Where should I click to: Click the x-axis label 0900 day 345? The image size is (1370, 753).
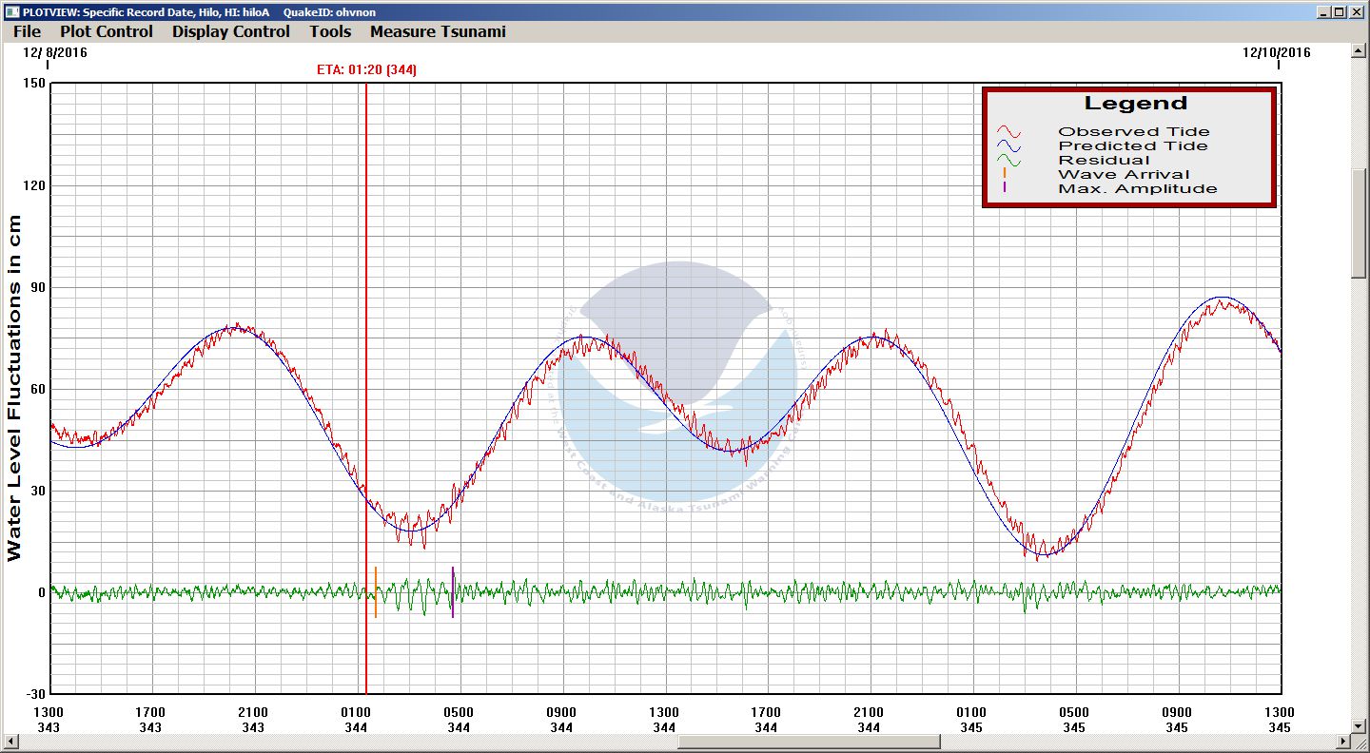tap(1177, 720)
